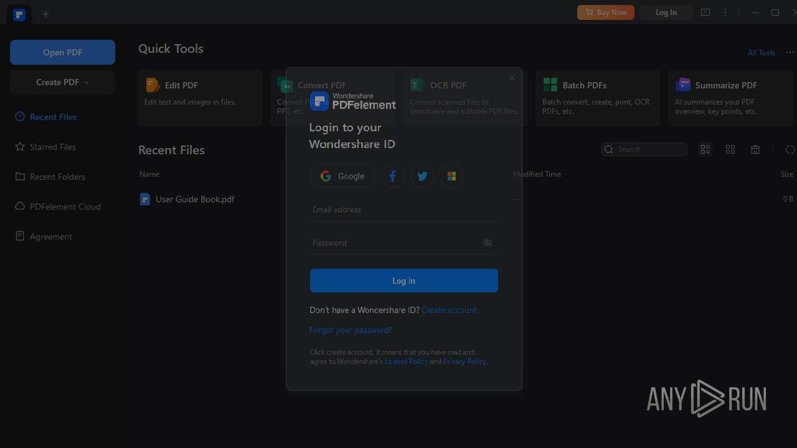Click Forgot your password link
This screenshot has height=448, width=797.
[351, 330]
